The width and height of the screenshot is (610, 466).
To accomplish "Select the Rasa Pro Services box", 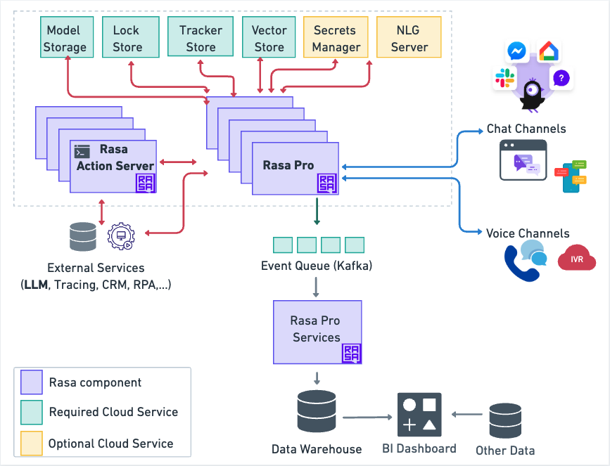I will point(317,330).
